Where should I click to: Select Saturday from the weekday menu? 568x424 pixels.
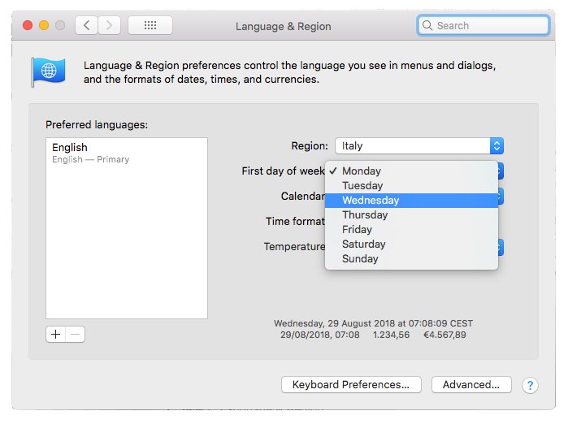[x=364, y=244]
